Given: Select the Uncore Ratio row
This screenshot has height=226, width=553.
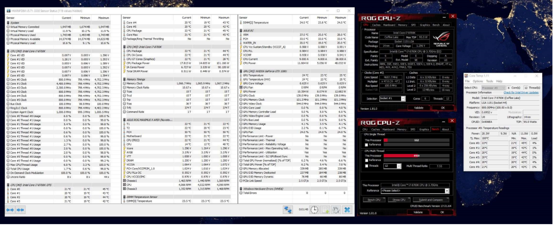Looking at the screenshot, I should (x=59, y=177).
